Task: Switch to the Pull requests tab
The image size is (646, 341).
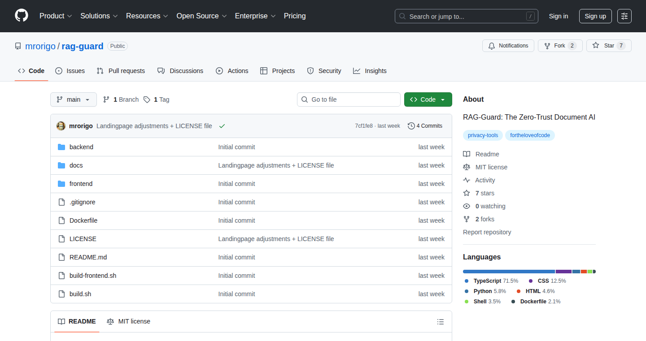Action: click(121, 71)
